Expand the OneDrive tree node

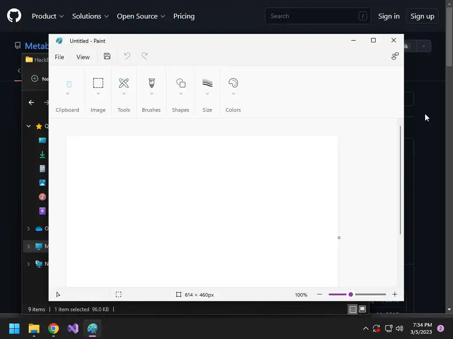[x=28, y=229]
